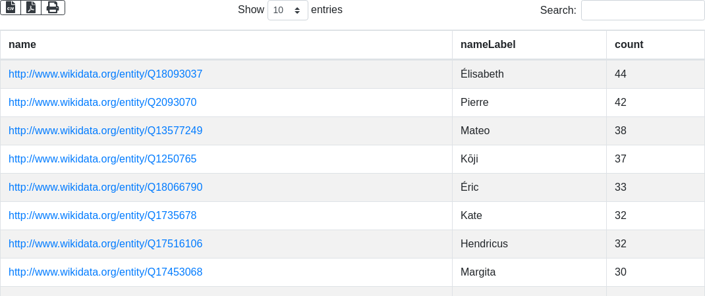This screenshot has width=705, height=296.
Task: Visit the Q17453068 entity URL
Action: pos(105,272)
